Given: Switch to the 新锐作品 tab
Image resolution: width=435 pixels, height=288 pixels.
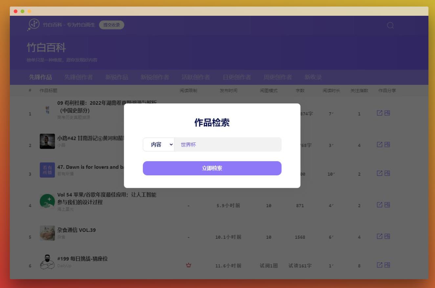Looking at the screenshot, I should click(x=117, y=77).
